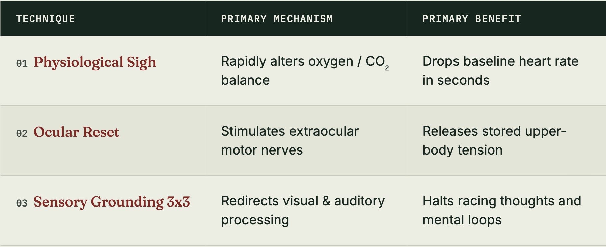Click the row number 03 label
Image resolution: width=606 pixels, height=247 pixels.
click(22, 203)
